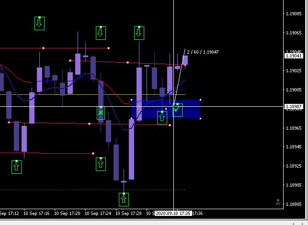
Task: Click the 1.19025 price scale value
Action: 294,71
